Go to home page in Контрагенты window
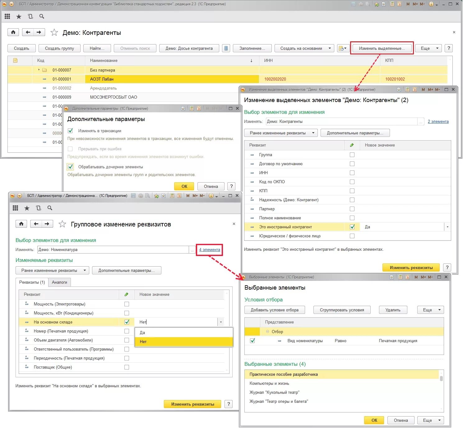Screen dimensions: 463x428 point(13,32)
